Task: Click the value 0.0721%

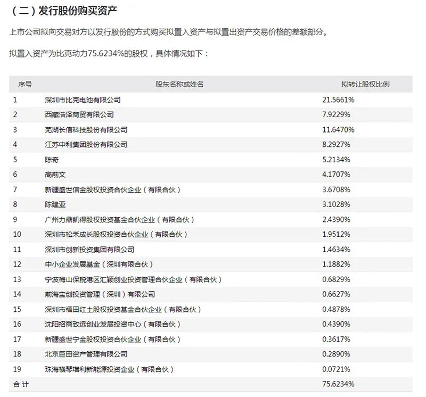Action: (x=336, y=369)
